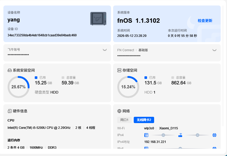
Task: Click the 硬件信息 hardware icon
Action: coord(10,111)
